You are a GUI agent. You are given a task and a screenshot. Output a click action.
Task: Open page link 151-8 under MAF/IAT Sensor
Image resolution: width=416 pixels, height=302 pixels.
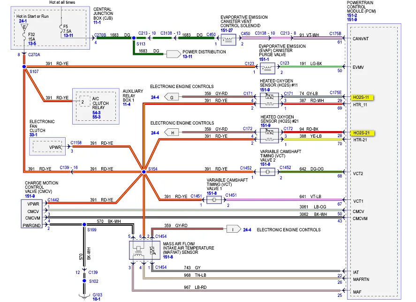(168, 257)
